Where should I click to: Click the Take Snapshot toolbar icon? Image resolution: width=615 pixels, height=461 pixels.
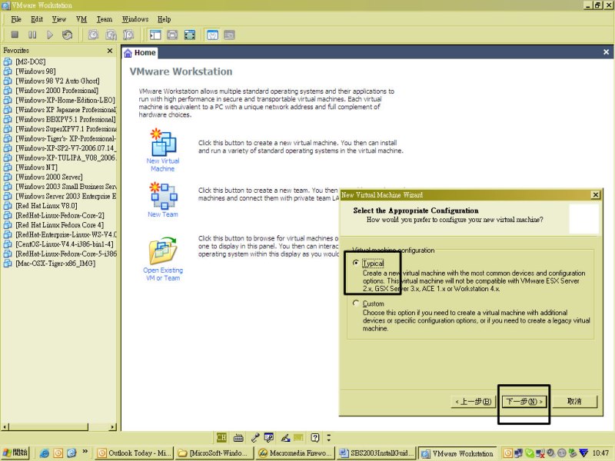pos(93,35)
